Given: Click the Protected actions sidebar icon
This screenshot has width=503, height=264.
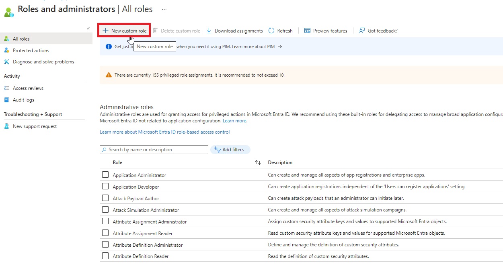Looking at the screenshot, I should (6, 51).
